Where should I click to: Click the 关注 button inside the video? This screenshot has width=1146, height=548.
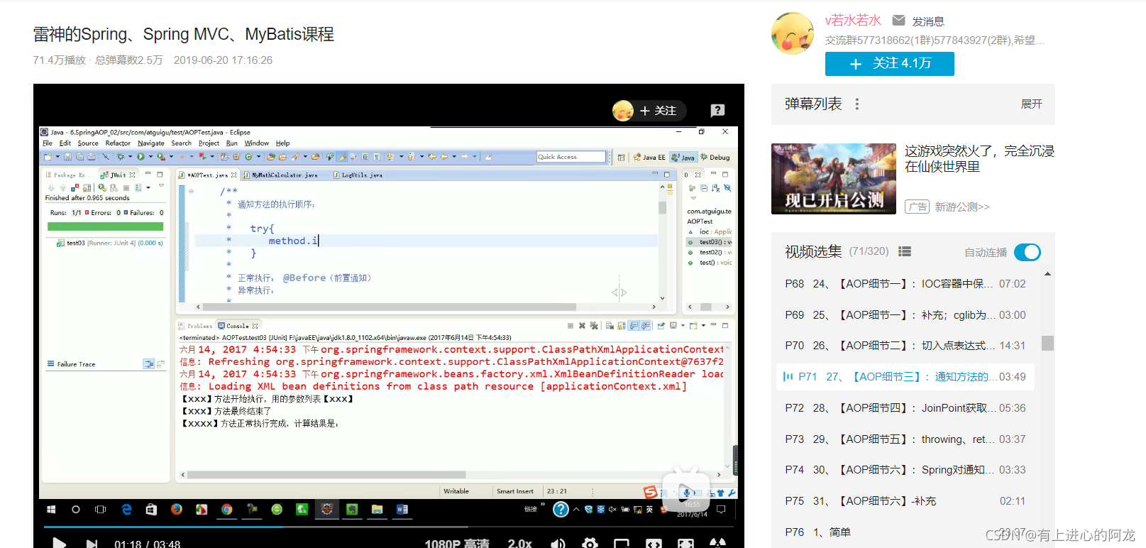point(658,111)
